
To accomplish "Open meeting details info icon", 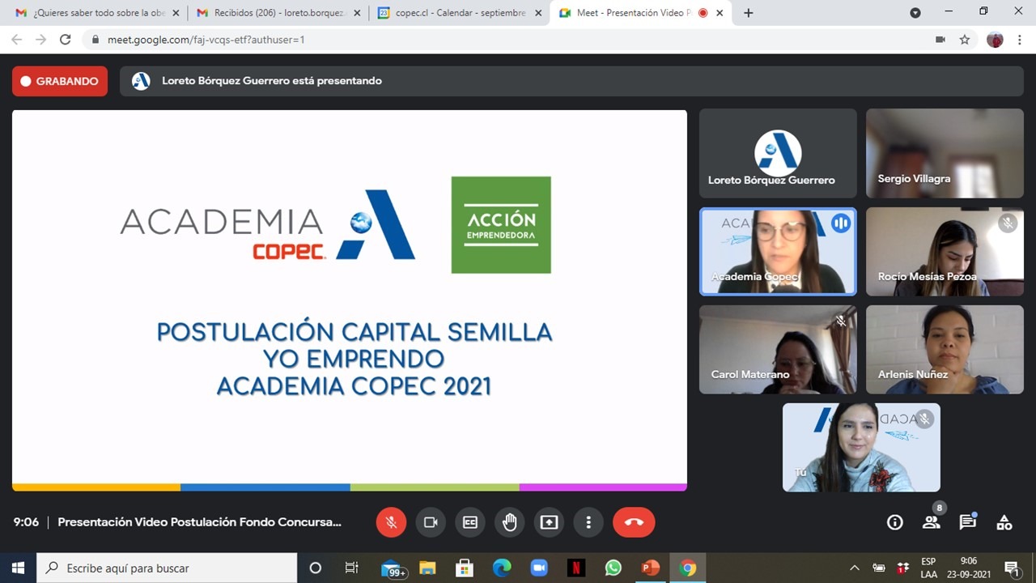I will 895,522.
